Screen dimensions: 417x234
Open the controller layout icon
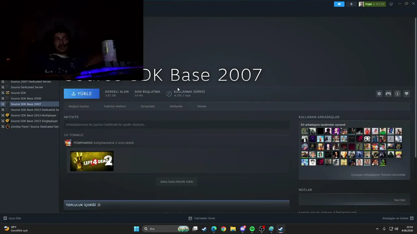388,94
